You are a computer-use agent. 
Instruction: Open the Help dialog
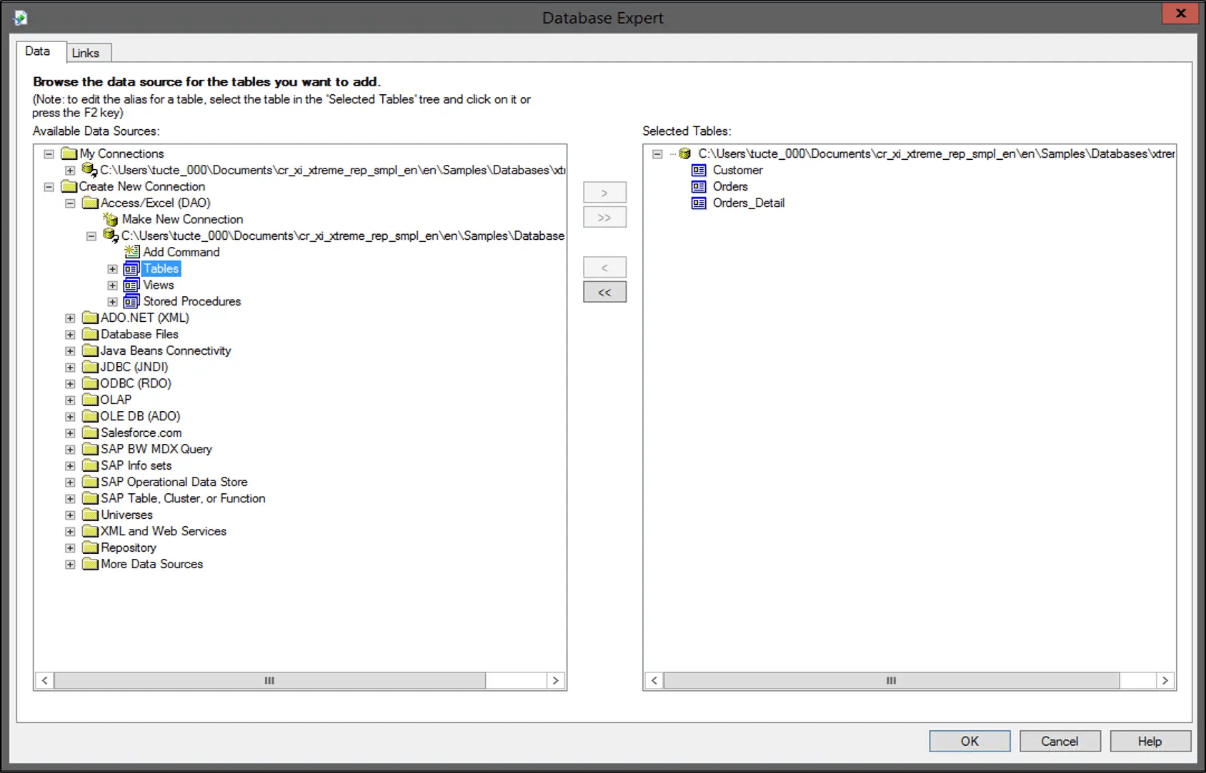click(x=1150, y=741)
